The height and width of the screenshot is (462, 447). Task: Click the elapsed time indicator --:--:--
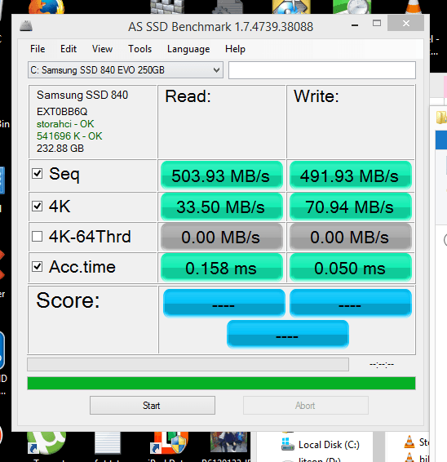(382, 365)
